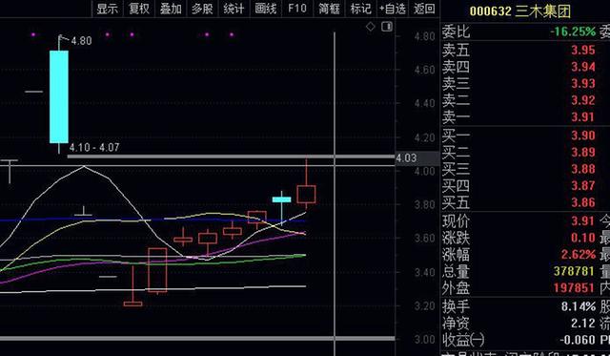This screenshot has width=610, height=356.
Task: Click the 000632 三木集团 stock title
Action: 520,10
